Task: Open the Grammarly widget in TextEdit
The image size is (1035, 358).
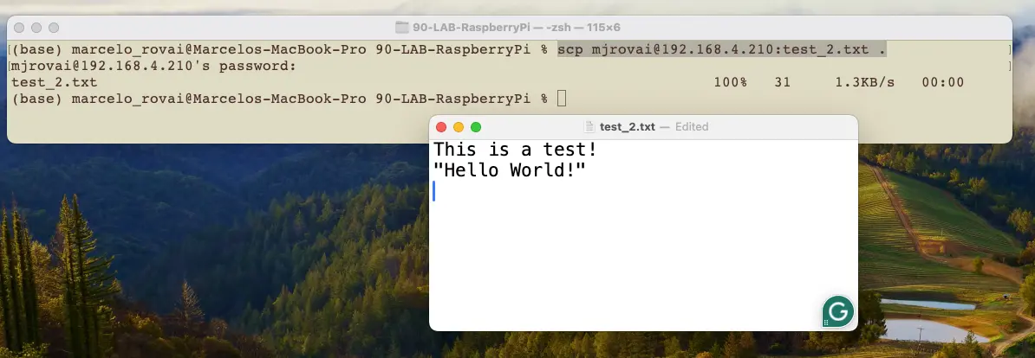Action: (x=837, y=311)
